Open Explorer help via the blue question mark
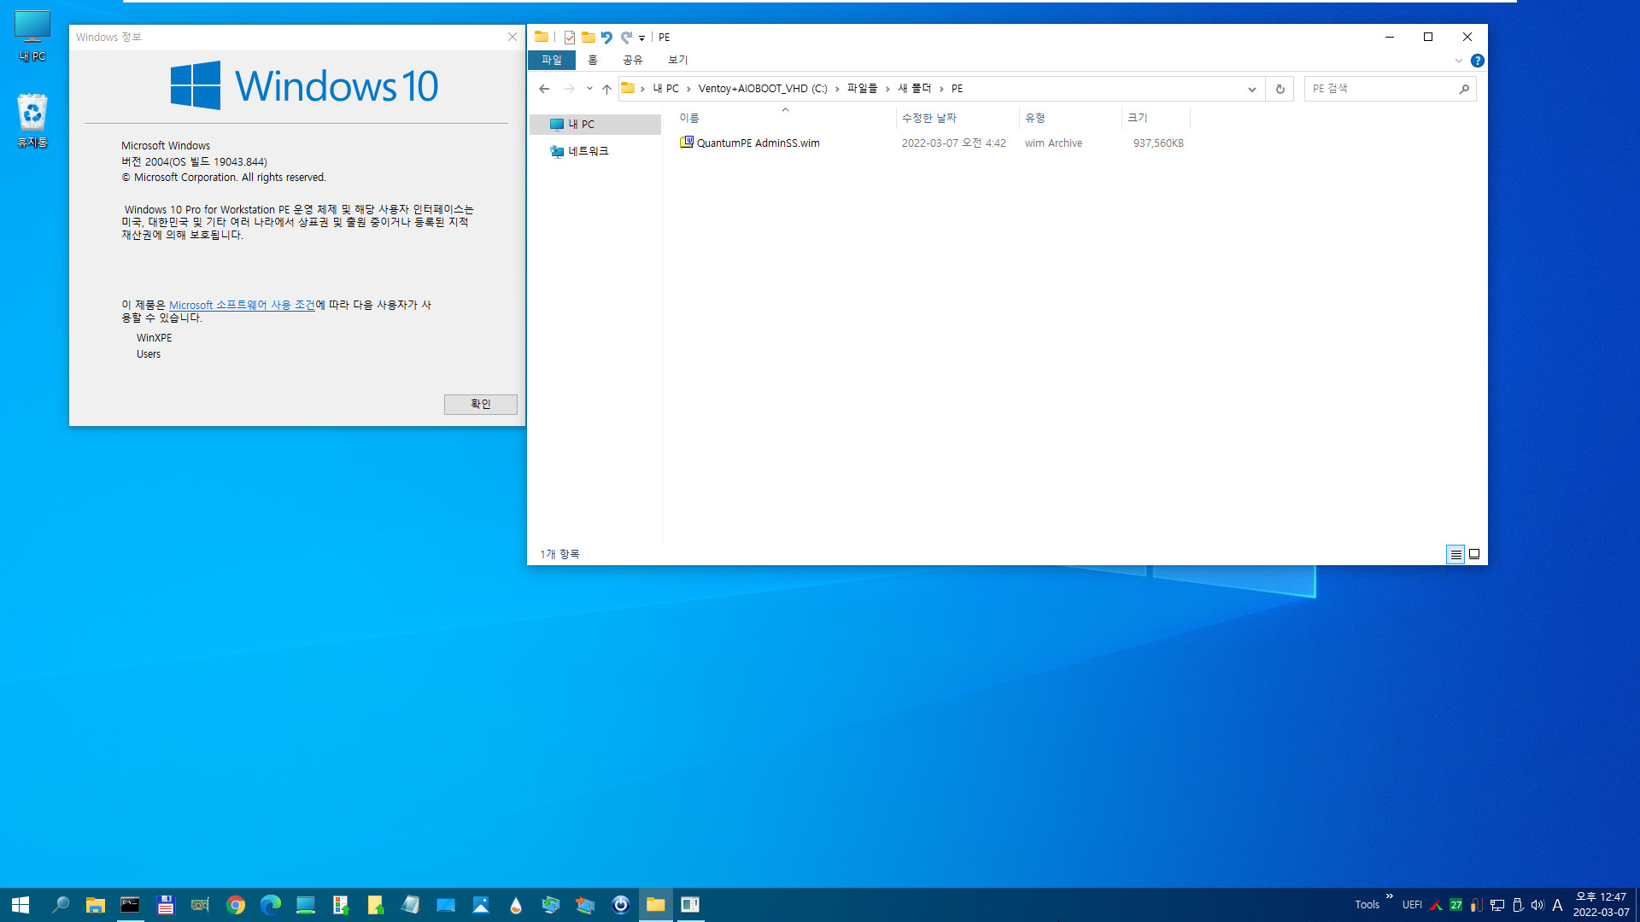 1478,61
